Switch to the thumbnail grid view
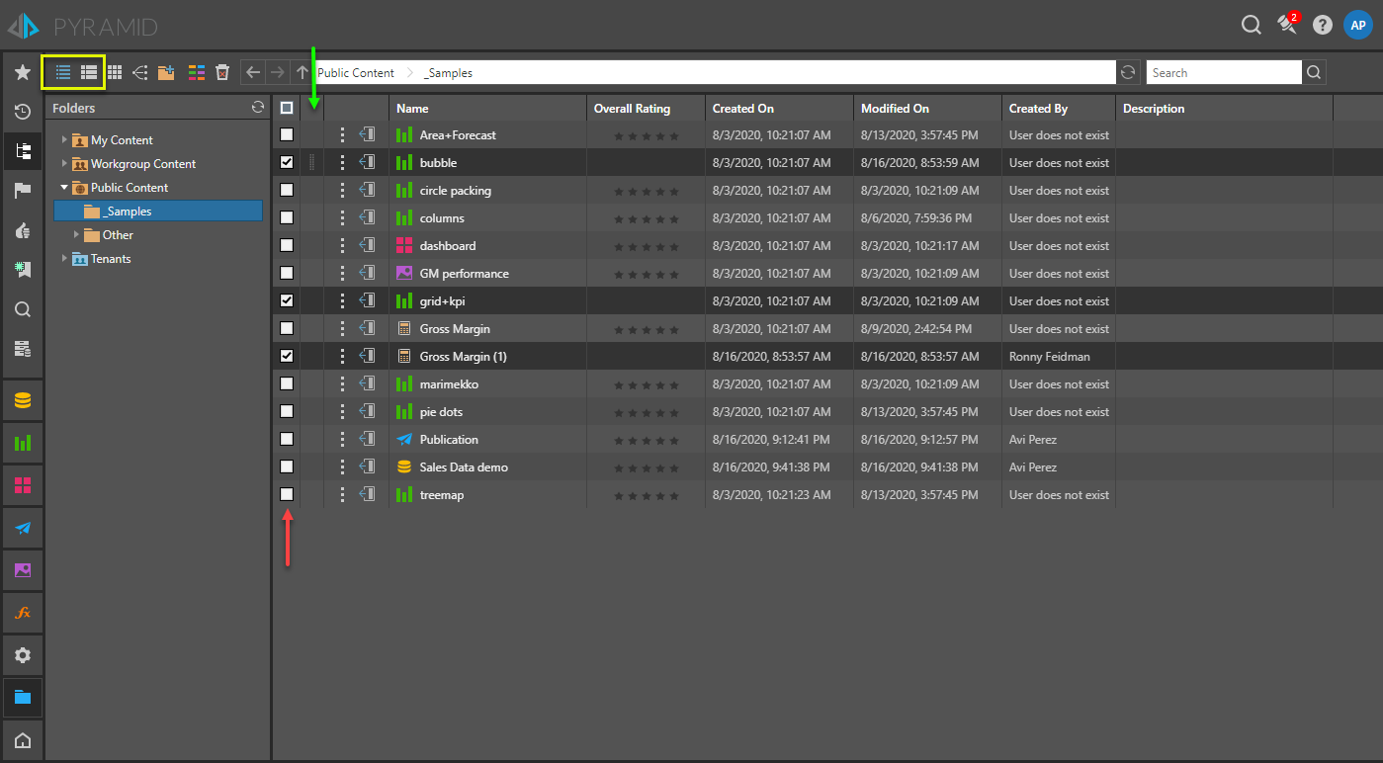 click(115, 72)
